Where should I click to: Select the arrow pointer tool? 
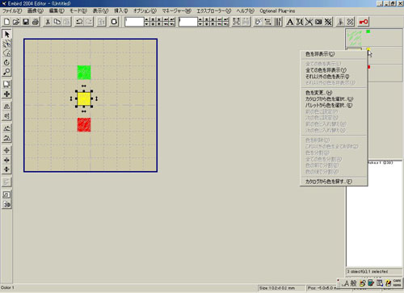[6, 34]
